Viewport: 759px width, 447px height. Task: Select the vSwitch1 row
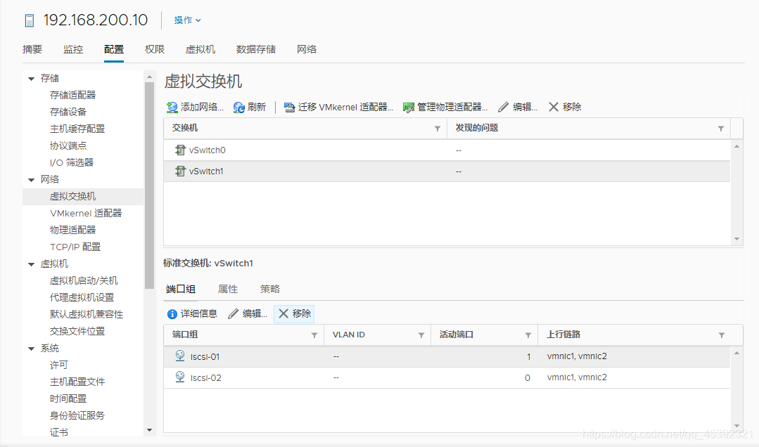point(447,171)
